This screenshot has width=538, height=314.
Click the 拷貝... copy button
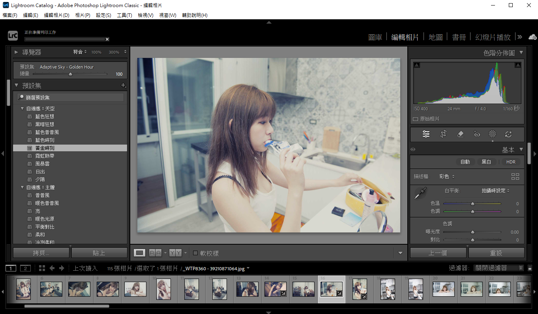pyautogui.click(x=41, y=253)
